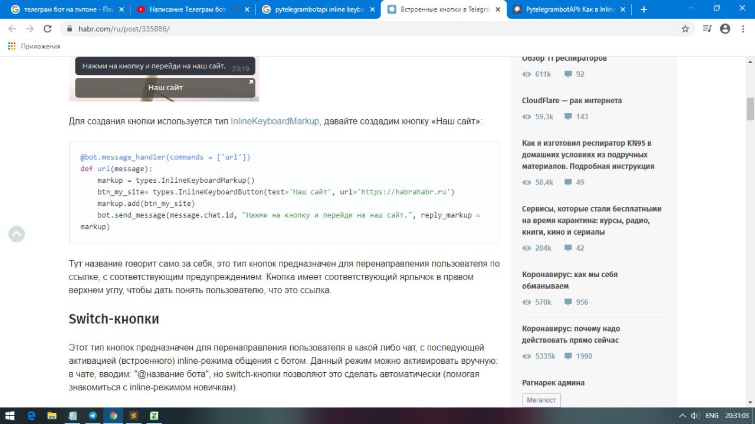
Task: Open Telegram from the taskbar
Action: [93, 416]
